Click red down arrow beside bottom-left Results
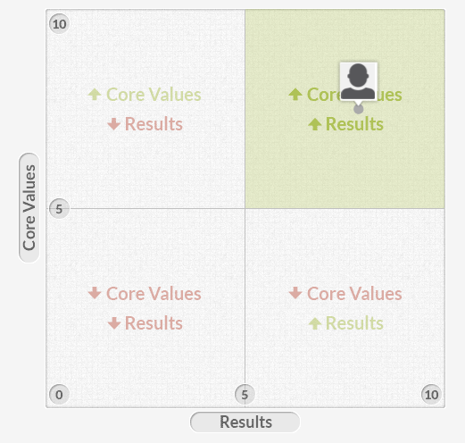 (x=114, y=323)
